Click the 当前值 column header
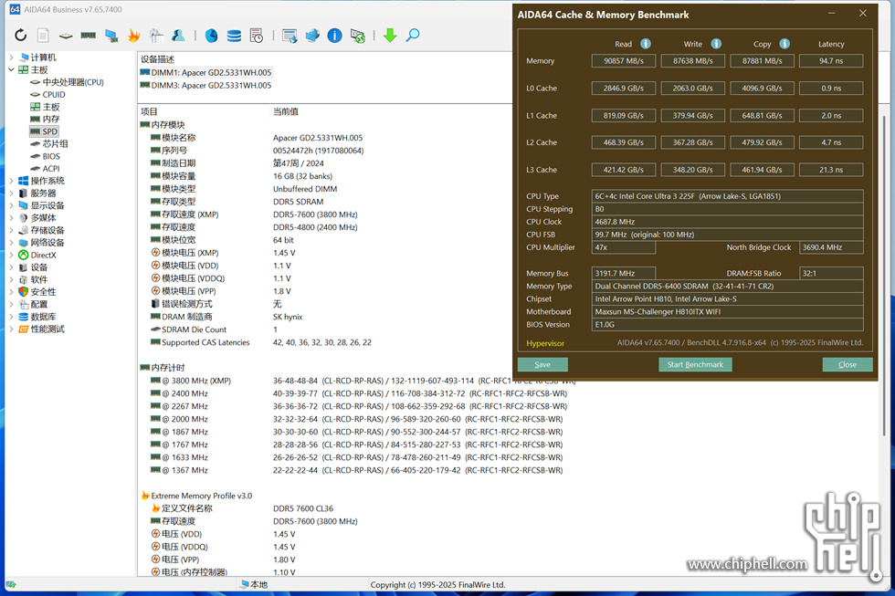The image size is (895, 596). point(285,111)
